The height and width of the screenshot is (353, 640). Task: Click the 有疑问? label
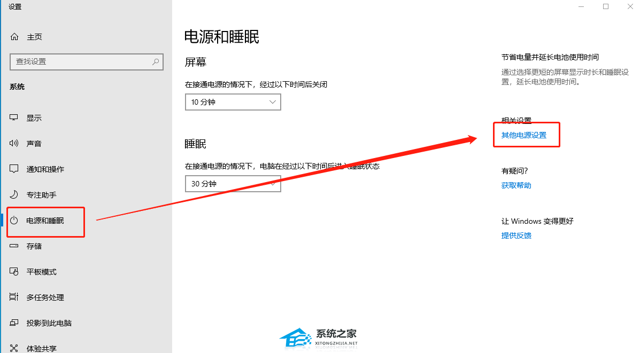514,171
